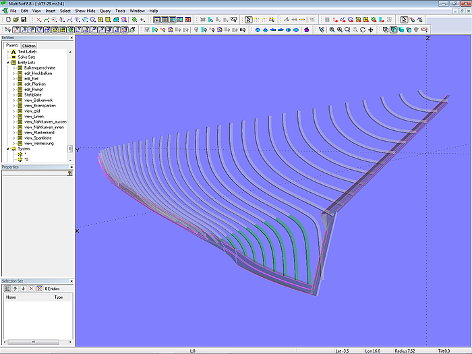
Task: Select view_Eisenspanten in the entity tree
Action: [x=39, y=105]
